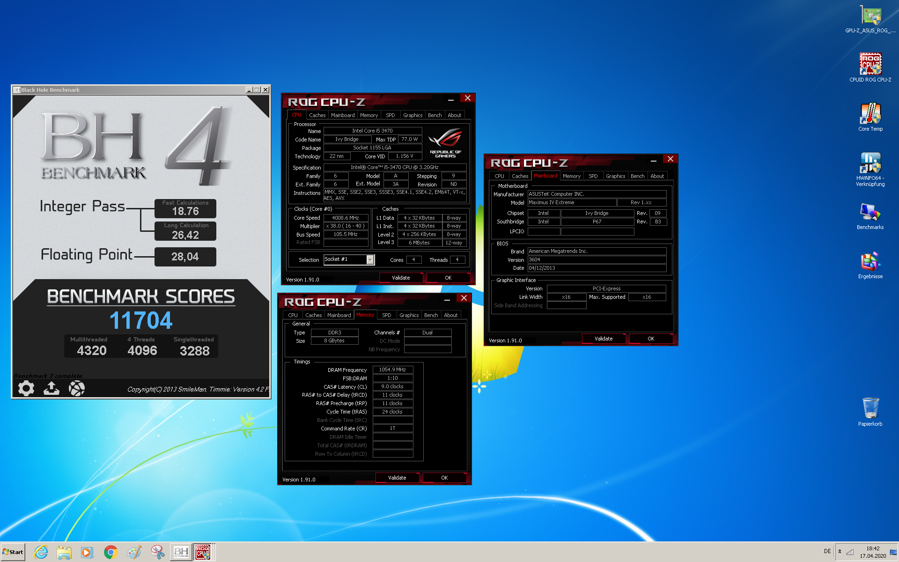Click BIOS Date value 04/12/2013
The height and width of the screenshot is (562, 899).
click(597, 268)
